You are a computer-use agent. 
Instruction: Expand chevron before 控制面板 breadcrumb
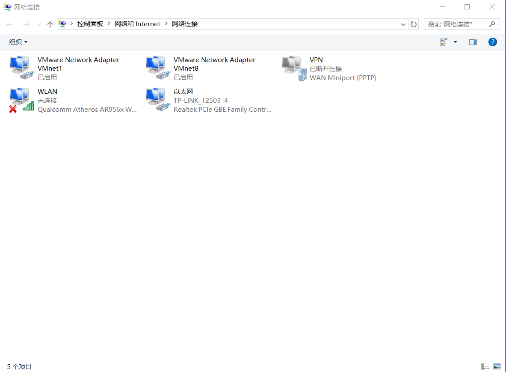[71, 24]
